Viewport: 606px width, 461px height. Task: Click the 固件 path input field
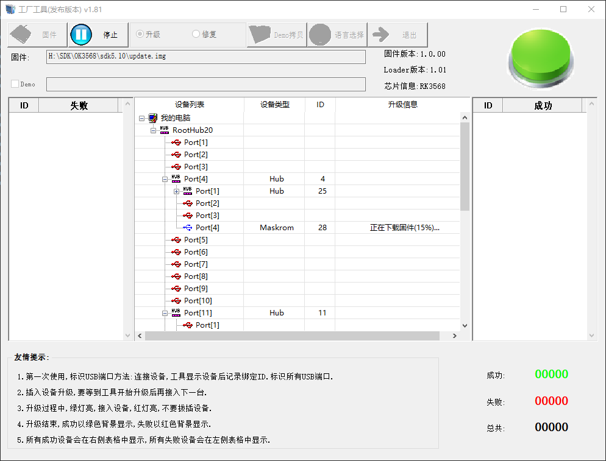206,57
